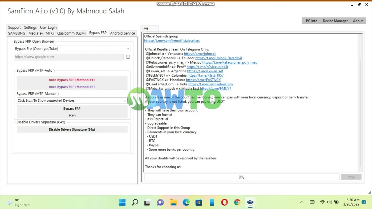Image resolution: width=372 pixels, height=209 pixels.
Task: Run Auto Bypass FRP (Method #1)
Action: point(72,80)
